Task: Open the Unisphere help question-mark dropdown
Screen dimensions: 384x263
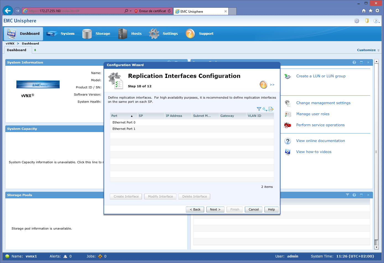Action: [x=376, y=21]
